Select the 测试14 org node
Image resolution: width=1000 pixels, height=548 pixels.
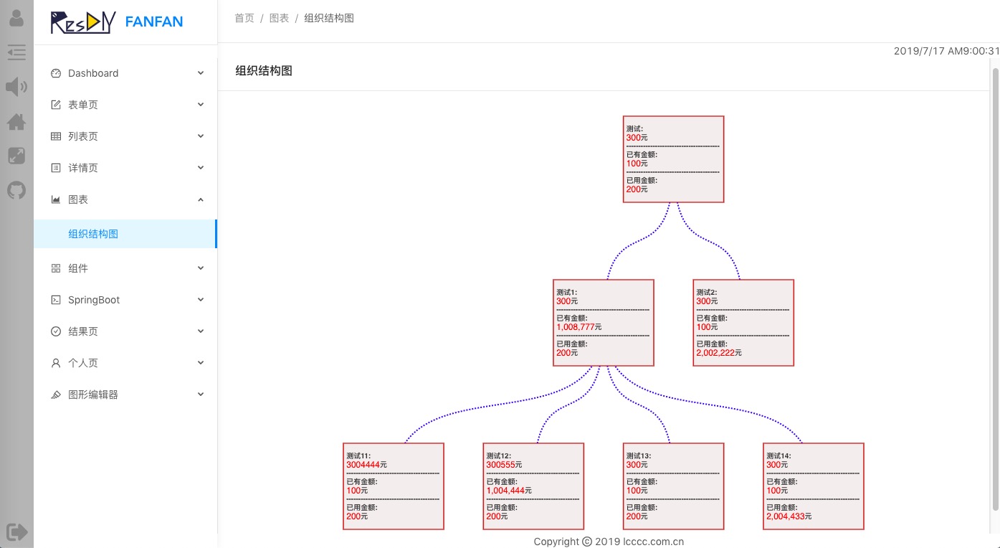coord(814,486)
